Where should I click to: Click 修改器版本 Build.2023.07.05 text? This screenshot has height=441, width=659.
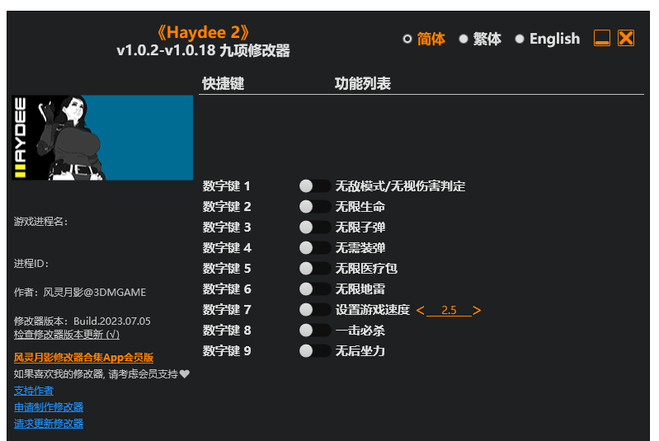(82, 321)
